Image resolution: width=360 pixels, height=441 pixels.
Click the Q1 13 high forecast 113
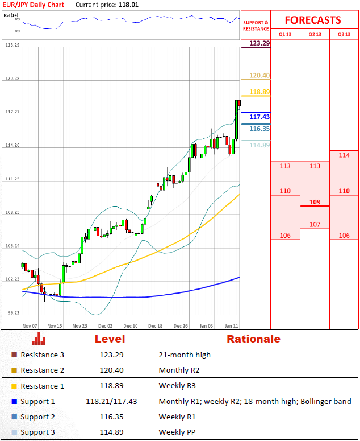point(285,166)
